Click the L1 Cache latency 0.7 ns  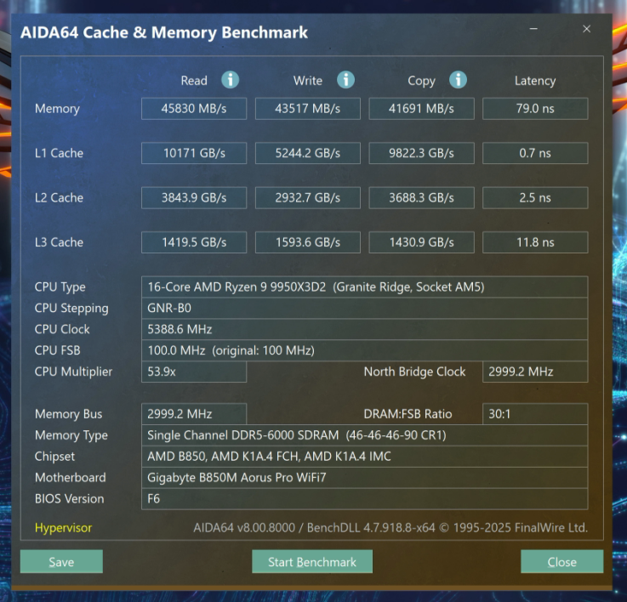pos(535,153)
